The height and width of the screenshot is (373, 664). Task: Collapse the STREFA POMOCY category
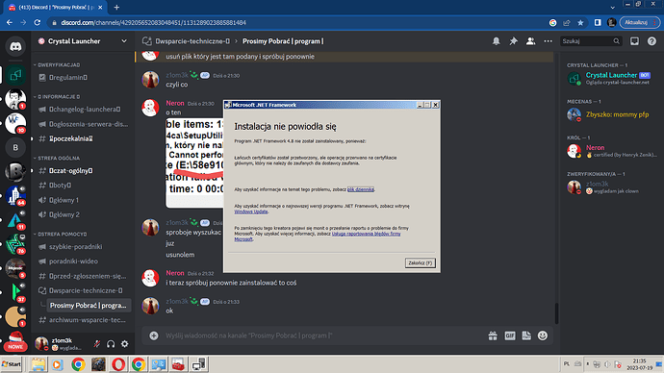62,234
